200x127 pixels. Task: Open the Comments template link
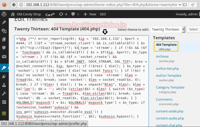click(x=164, y=99)
